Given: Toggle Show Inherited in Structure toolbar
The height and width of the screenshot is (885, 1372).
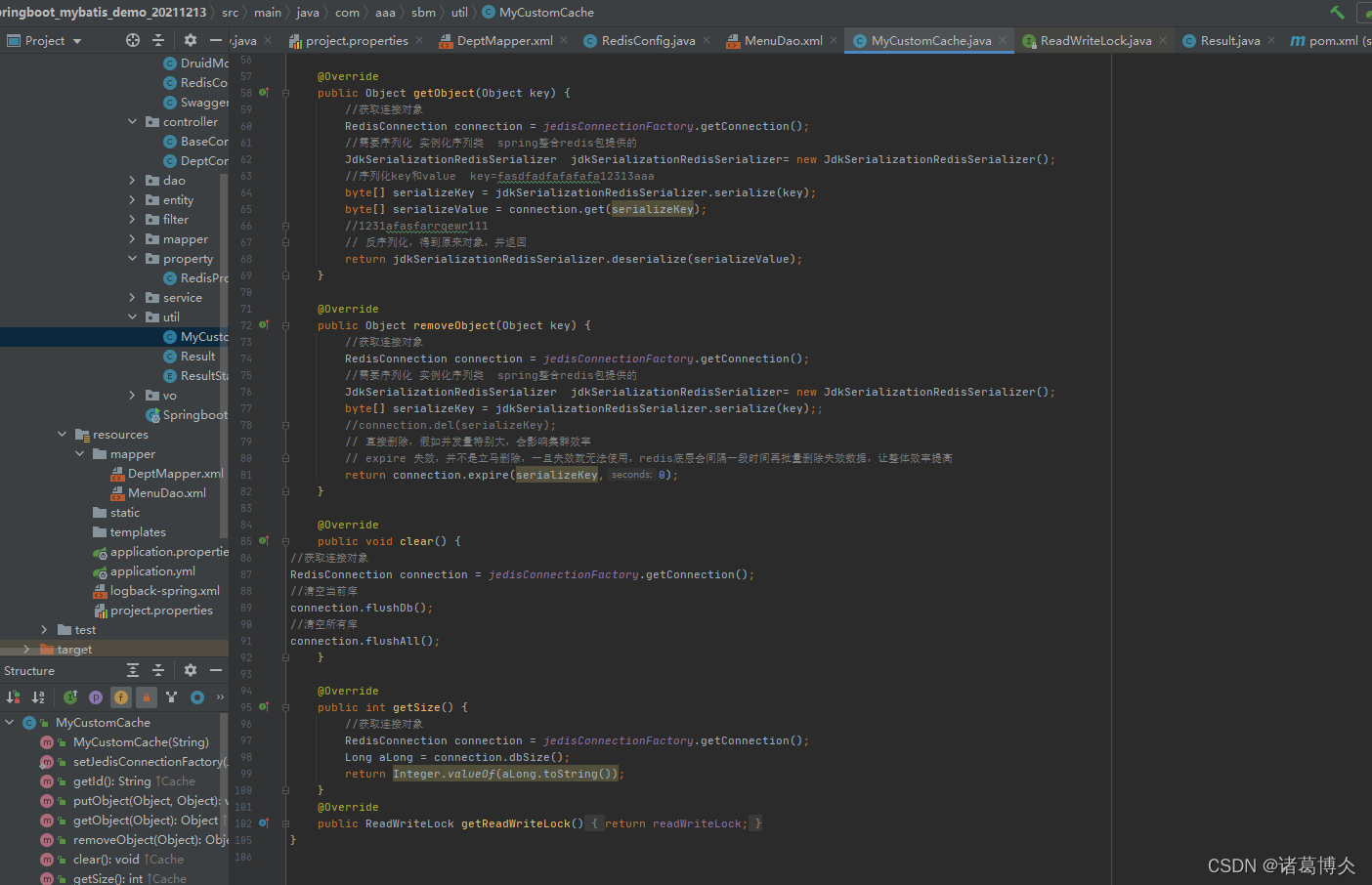Looking at the screenshot, I should [x=70, y=697].
